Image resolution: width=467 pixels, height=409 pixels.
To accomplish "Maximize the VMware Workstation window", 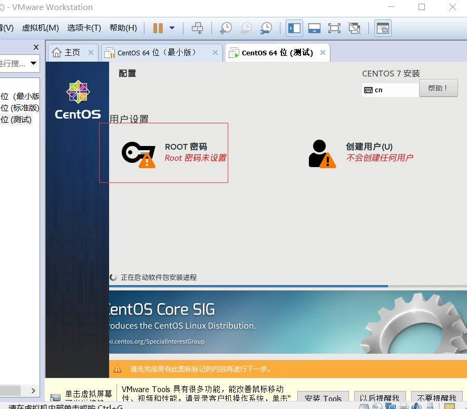I will [422, 7].
